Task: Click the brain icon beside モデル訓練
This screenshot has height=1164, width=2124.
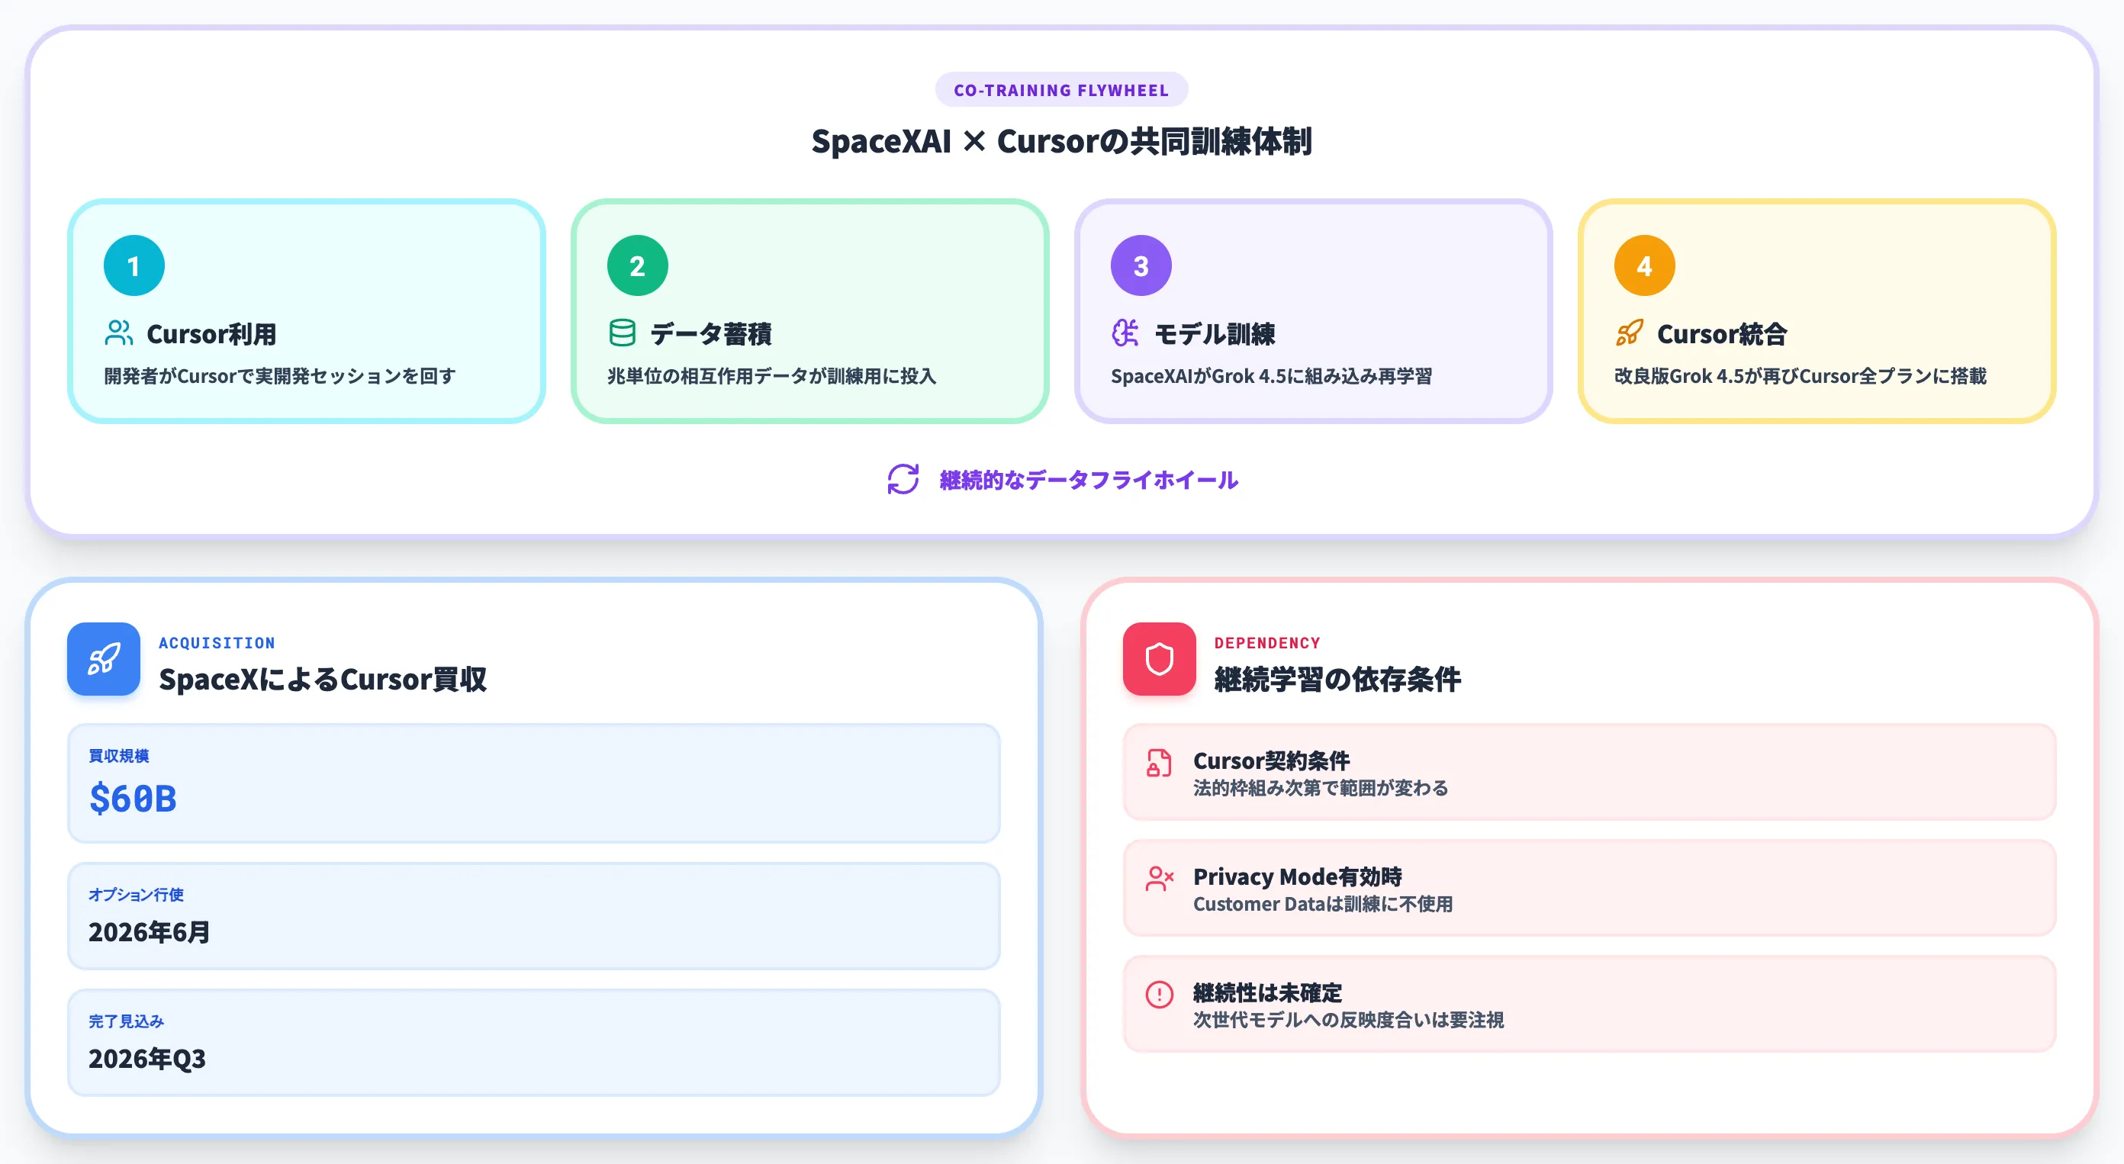Action: 1125,333
